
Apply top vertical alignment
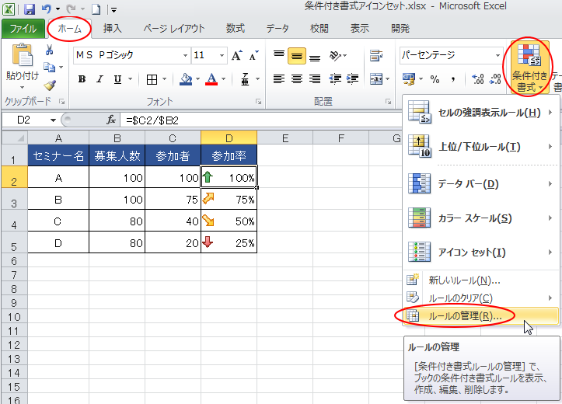(x=279, y=55)
